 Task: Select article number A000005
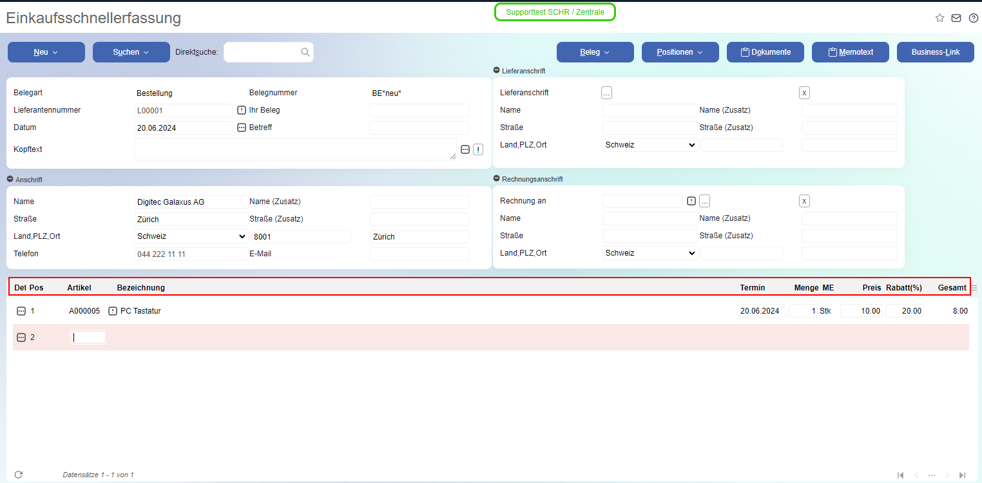pos(84,311)
